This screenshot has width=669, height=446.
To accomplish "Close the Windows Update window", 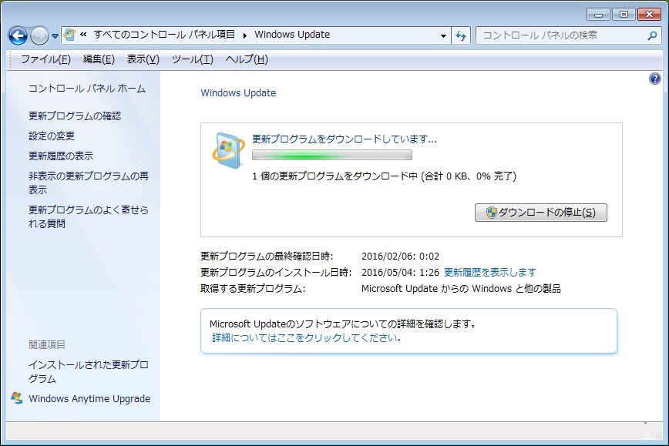I will (x=649, y=15).
